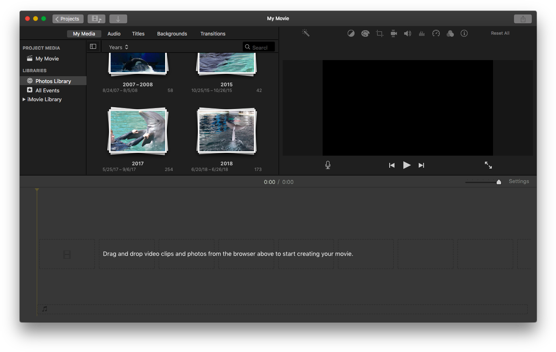Play the movie in the viewer
The height and width of the screenshot is (352, 556).
(x=407, y=165)
